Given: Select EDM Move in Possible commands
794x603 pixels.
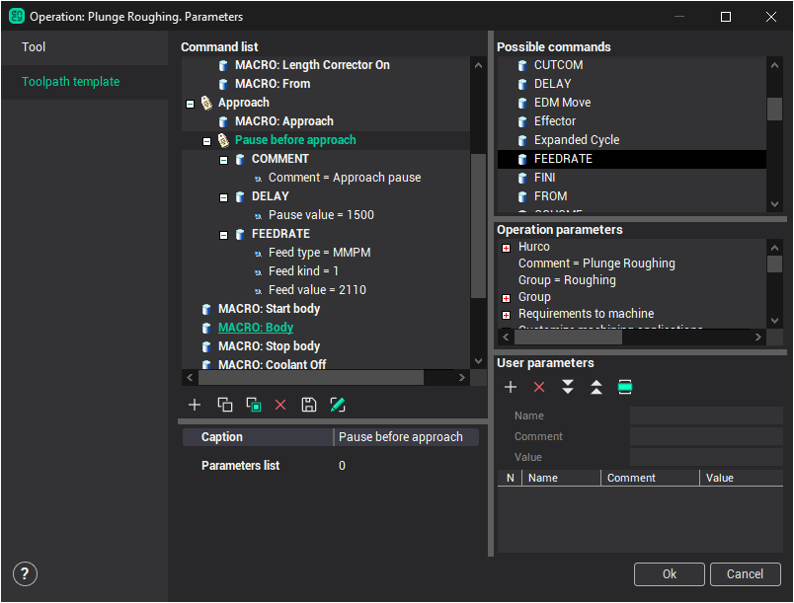Looking at the screenshot, I should (562, 103).
